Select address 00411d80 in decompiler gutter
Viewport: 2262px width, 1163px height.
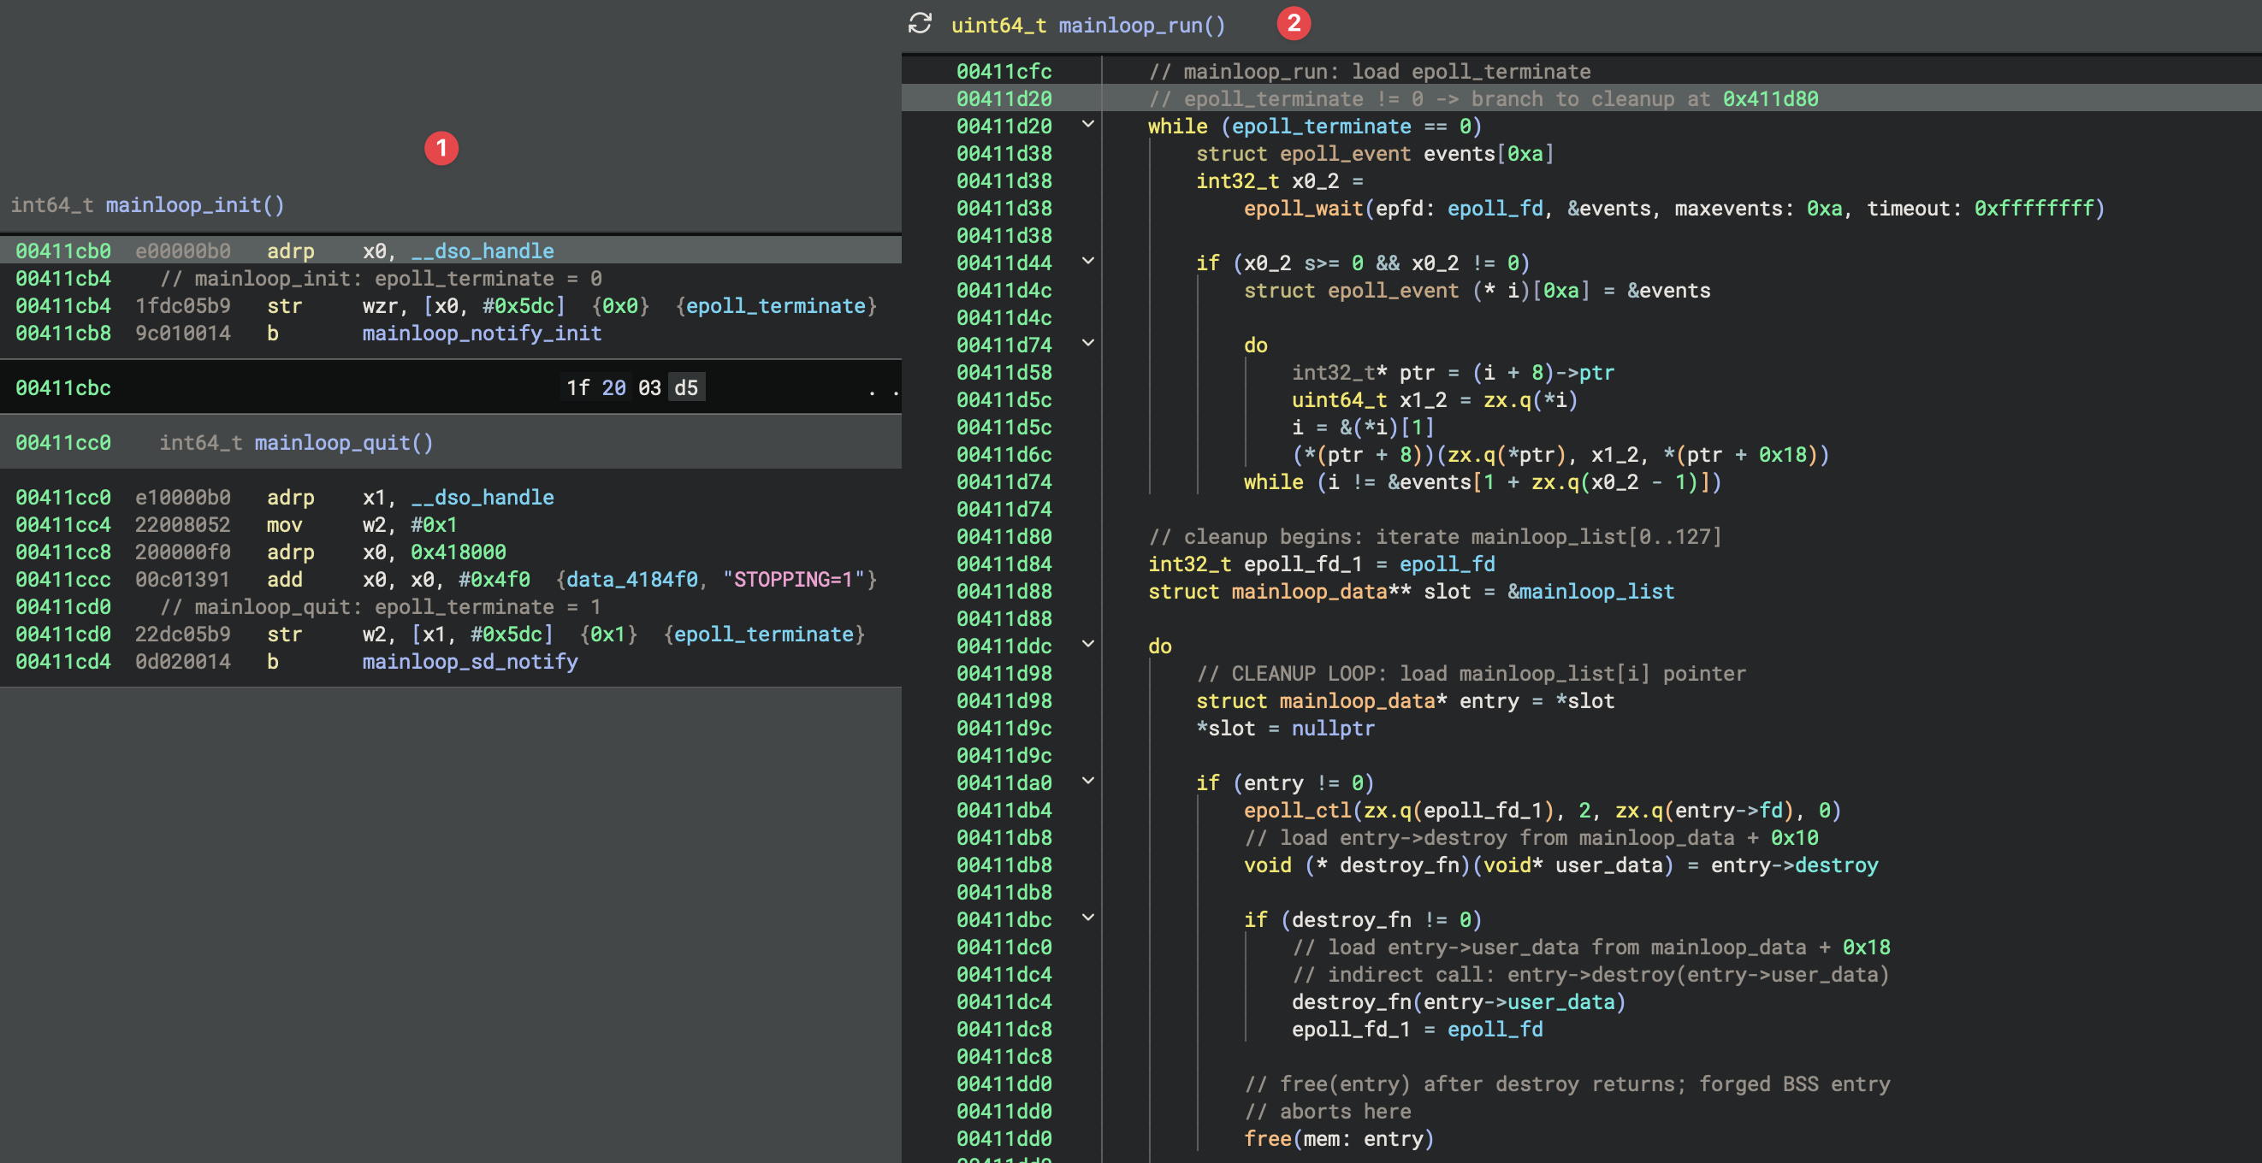pyautogui.click(x=1004, y=536)
